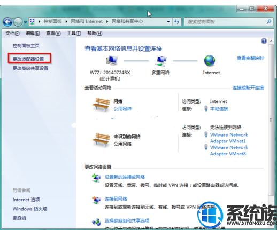The height and width of the screenshot is (230, 277).
Task: Open the 工具(T) menu
Action: 74,33
